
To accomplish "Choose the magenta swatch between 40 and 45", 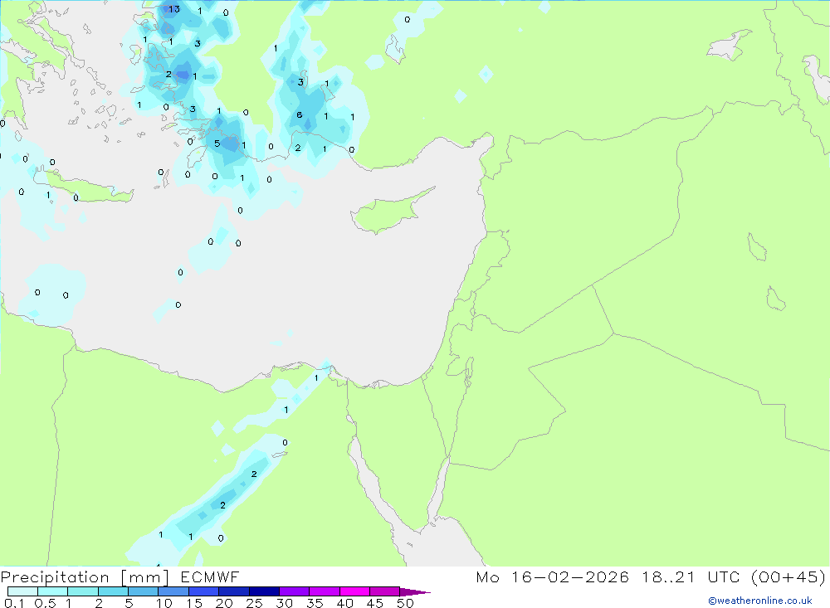I will coord(354,591).
